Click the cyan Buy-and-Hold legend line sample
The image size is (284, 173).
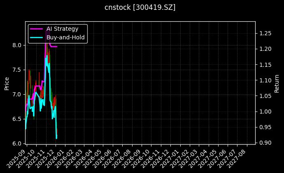tap(37, 38)
